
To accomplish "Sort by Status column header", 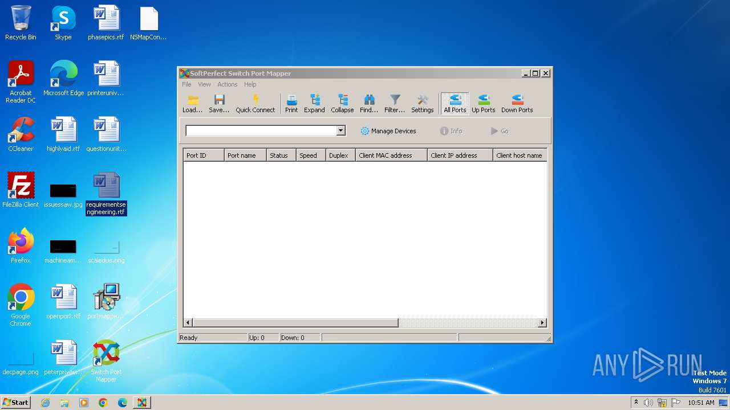I will coord(281,155).
